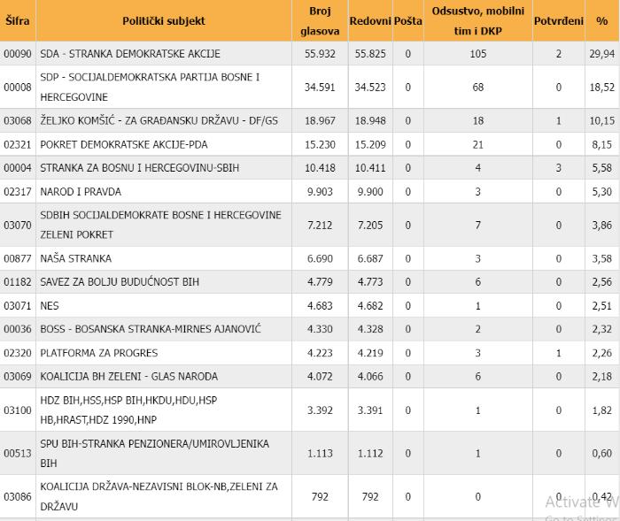Click percentage 10,15 for Željko Komšić

click(601, 120)
